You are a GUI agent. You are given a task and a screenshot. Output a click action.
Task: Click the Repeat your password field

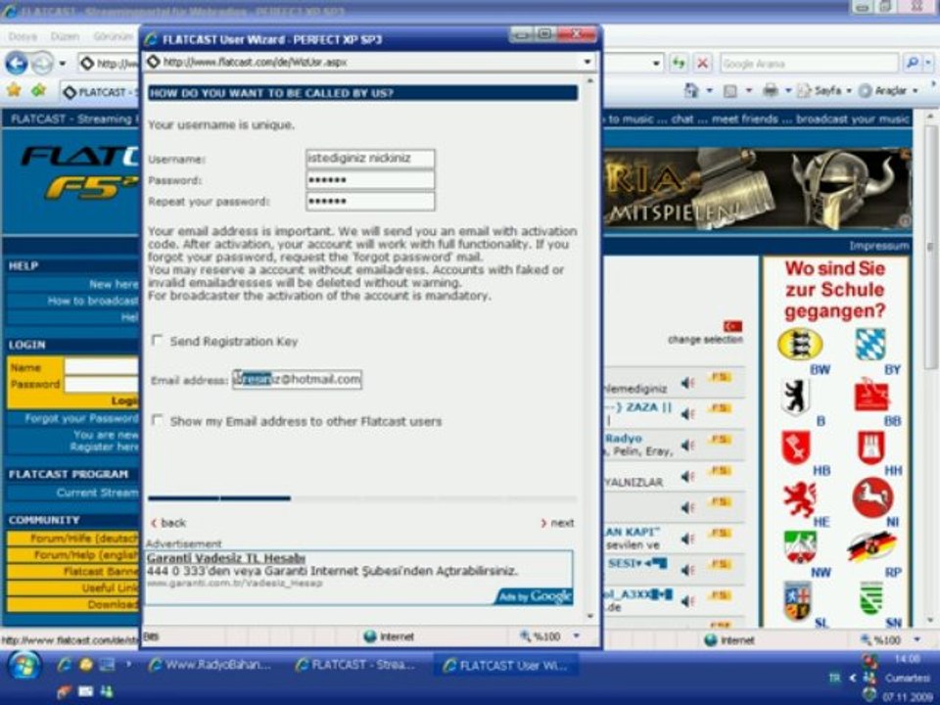(370, 201)
